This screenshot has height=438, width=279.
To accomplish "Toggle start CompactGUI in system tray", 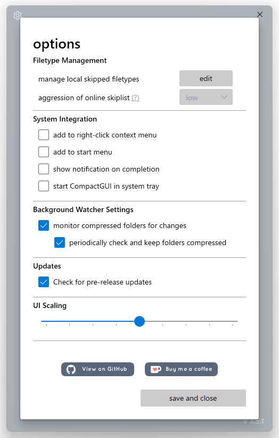I will click(44, 186).
